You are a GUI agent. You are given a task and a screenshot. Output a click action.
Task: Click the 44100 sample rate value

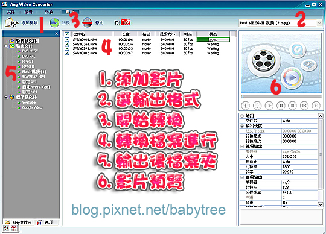pyautogui.click(x=287, y=192)
